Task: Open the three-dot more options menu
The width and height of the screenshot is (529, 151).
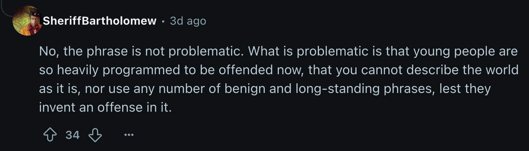Action: pyautogui.click(x=129, y=135)
